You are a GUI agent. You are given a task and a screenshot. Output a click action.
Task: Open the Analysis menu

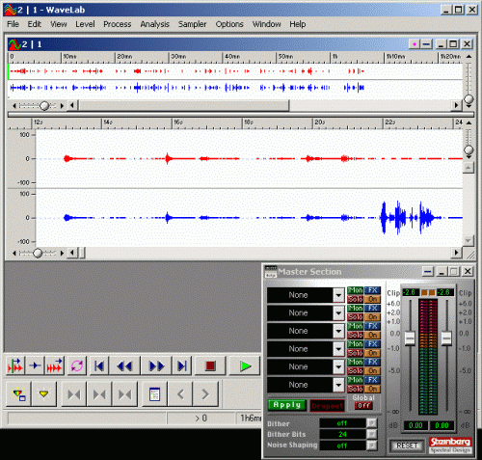coord(154,24)
